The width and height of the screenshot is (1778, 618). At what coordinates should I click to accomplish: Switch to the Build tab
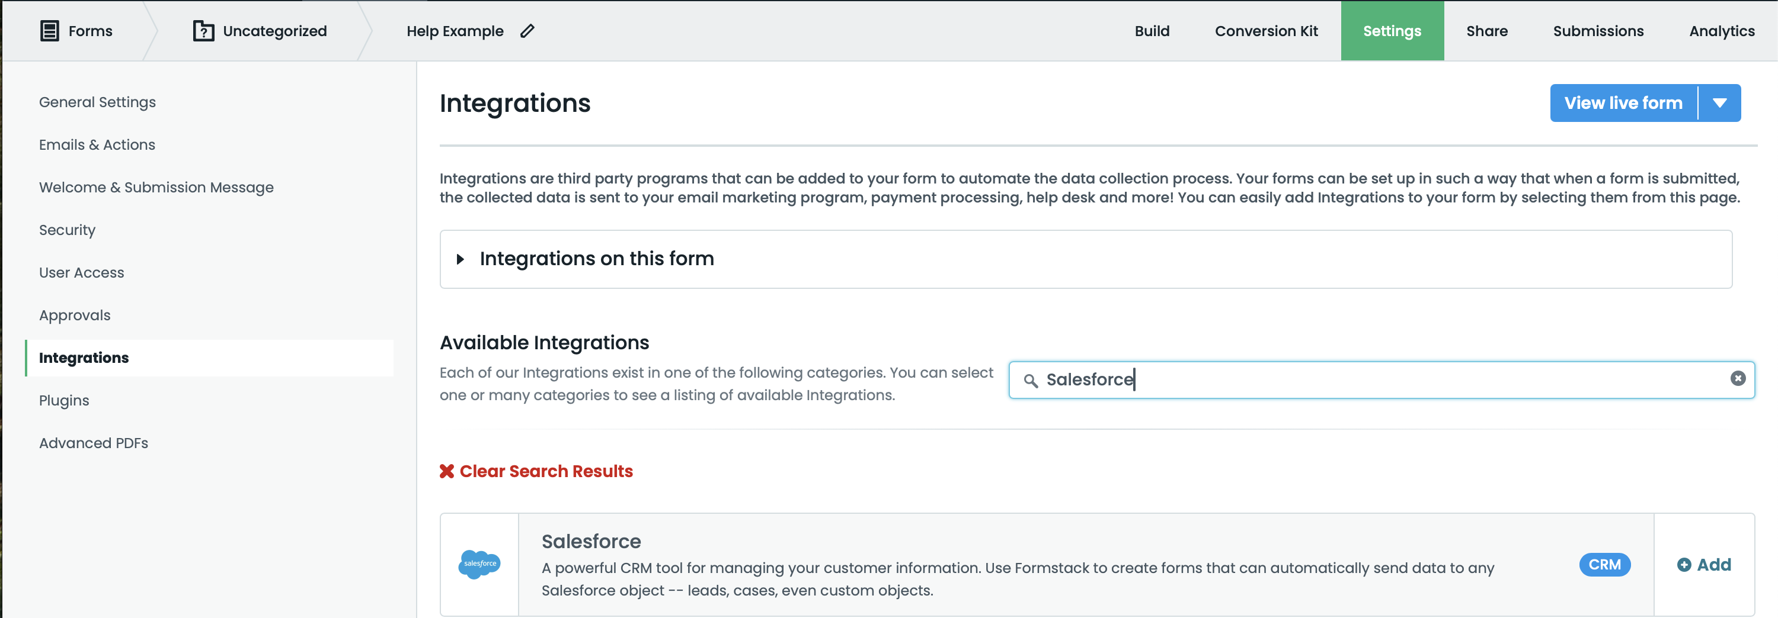pos(1152,31)
